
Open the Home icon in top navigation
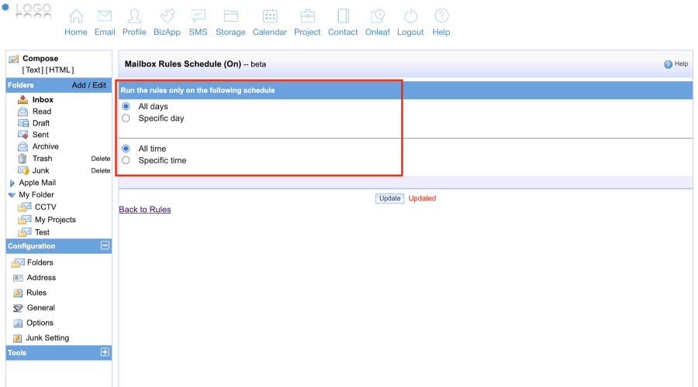[x=76, y=16]
